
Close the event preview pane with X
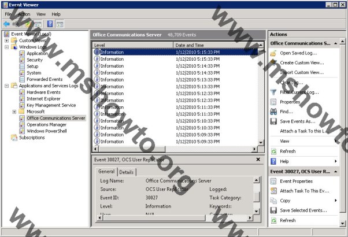(258, 160)
